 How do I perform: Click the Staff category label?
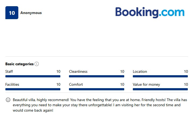tap(9, 72)
